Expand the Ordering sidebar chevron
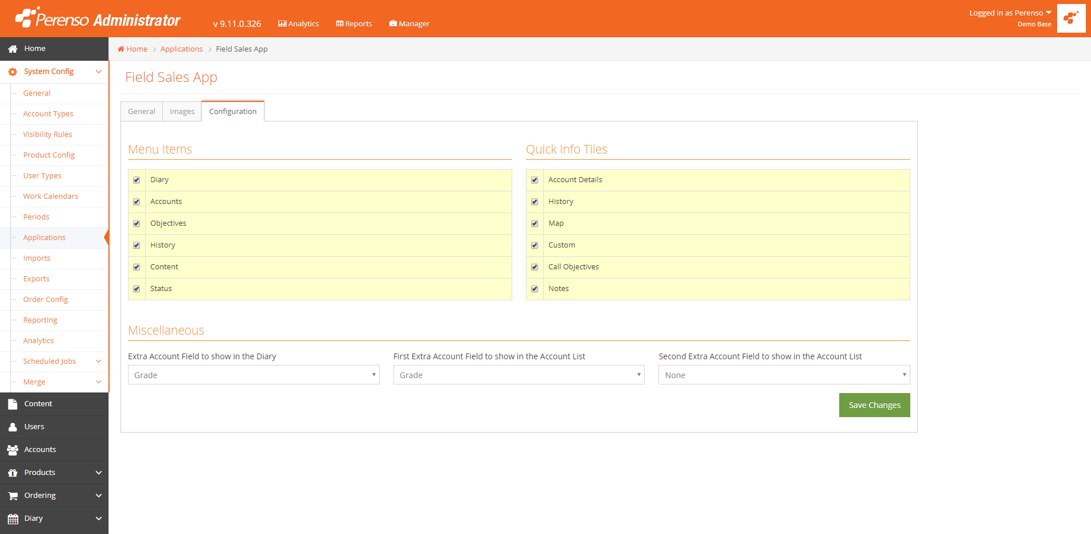This screenshot has height=534, width=1091. [x=99, y=496]
